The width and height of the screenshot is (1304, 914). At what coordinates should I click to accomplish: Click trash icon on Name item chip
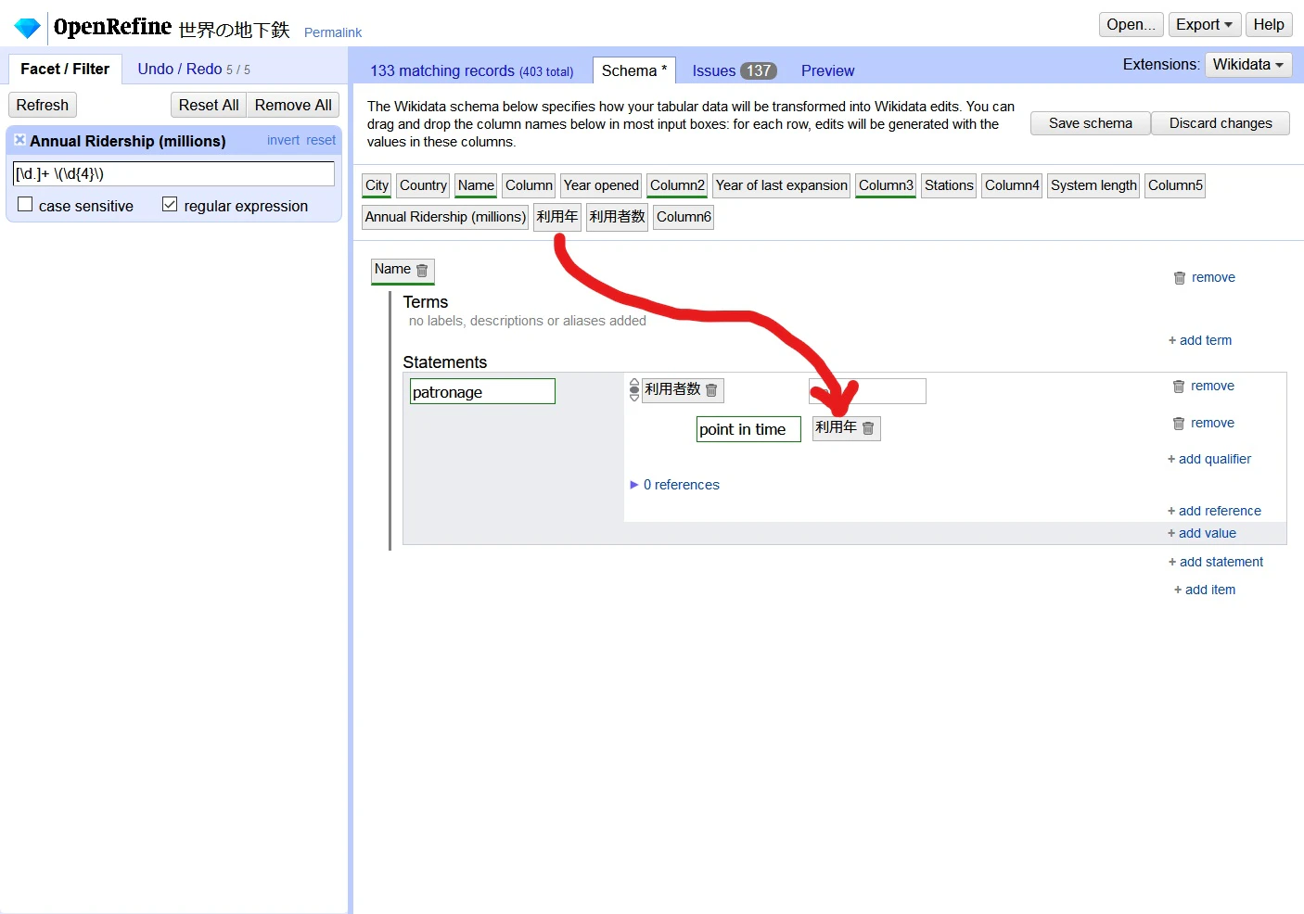422,271
